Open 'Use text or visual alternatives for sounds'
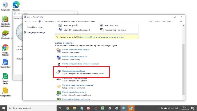Image resolution: width=197 pixels, height=111 pixels. click(x=78, y=85)
